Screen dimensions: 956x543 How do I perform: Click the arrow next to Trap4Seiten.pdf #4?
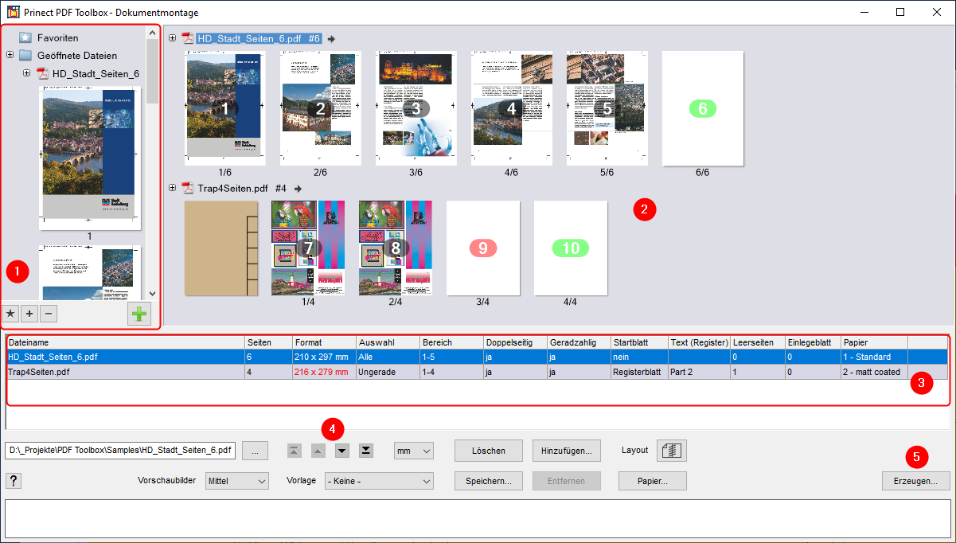(x=299, y=189)
